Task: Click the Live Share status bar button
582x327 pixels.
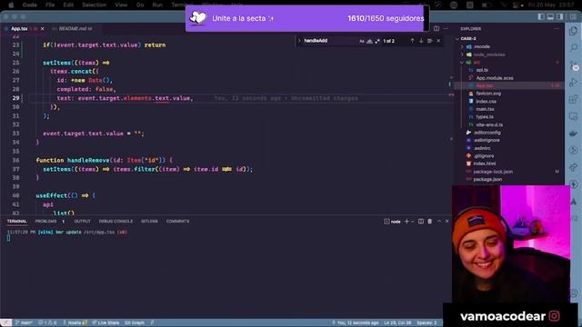Action: coord(105,322)
